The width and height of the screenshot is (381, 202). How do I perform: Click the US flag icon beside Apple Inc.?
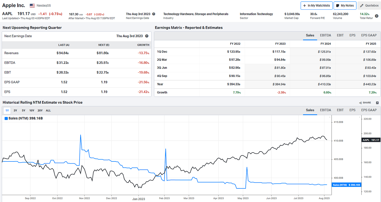32,5
